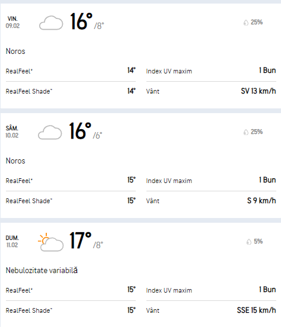Click the cloudy weather icon for Friday 09.02
The width and height of the screenshot is (281, 327).
(x=51, y=23)
